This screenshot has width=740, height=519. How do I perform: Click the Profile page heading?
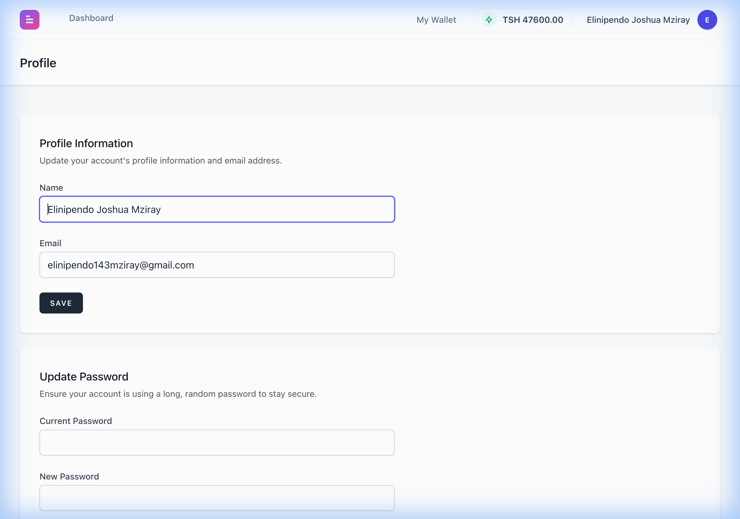click(38, 63)
